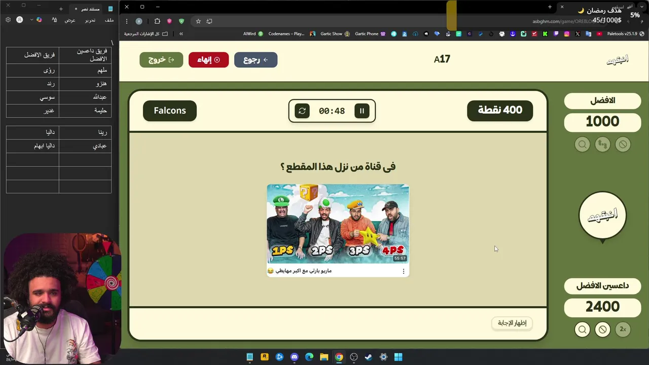Click the 400 نقطة points badge
Viewport: 649px width, 365px height.
500,110
